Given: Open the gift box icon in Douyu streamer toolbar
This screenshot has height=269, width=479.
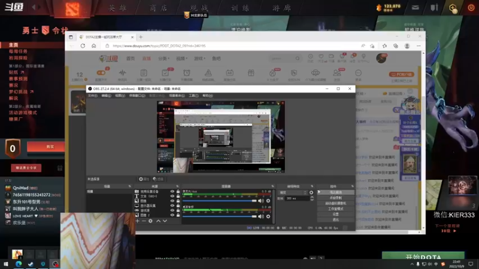Looking at the screenshot, I should tap(251, 73).
